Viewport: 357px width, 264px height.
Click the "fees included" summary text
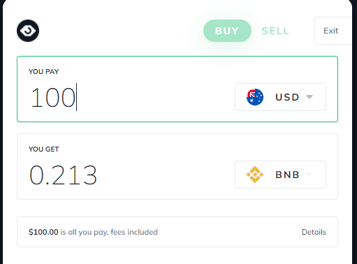[134, 232]
